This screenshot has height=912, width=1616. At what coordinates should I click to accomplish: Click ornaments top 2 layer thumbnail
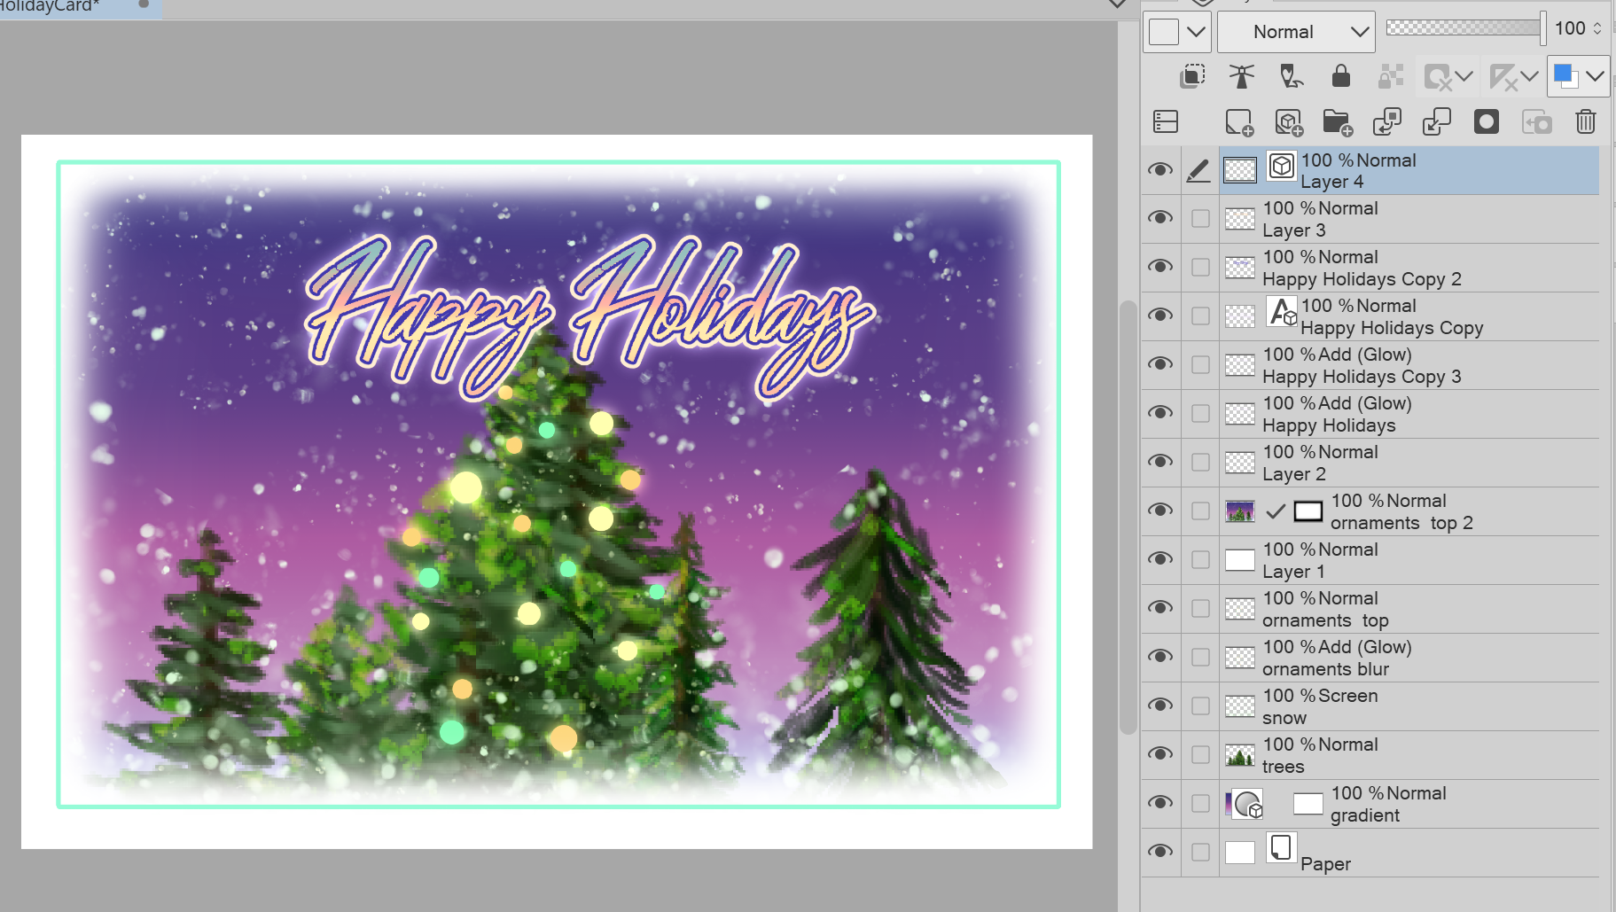1240,511
